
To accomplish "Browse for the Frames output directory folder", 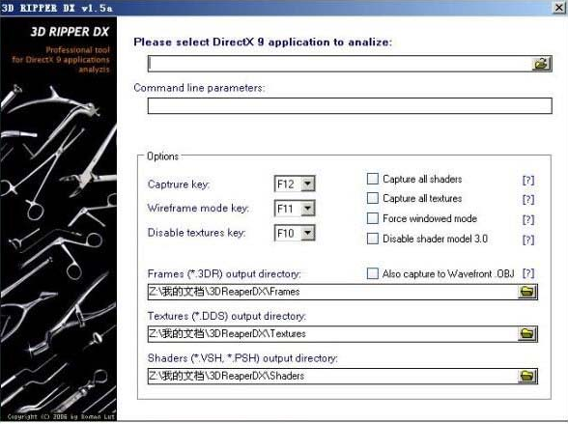I will click(x=527, y=292).
